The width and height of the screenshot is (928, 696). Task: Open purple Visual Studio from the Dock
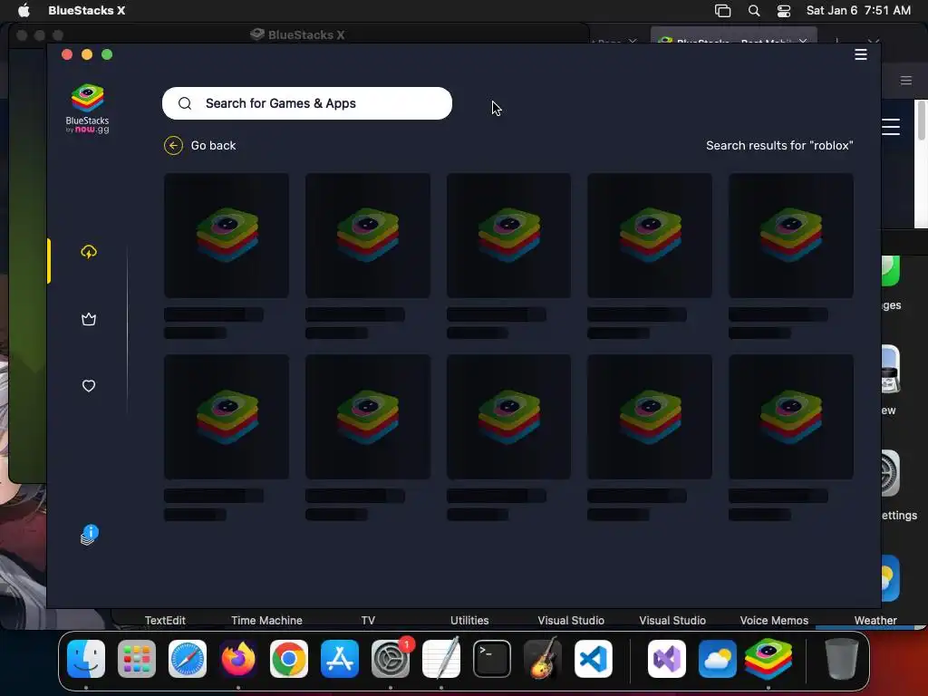point(667,659)
